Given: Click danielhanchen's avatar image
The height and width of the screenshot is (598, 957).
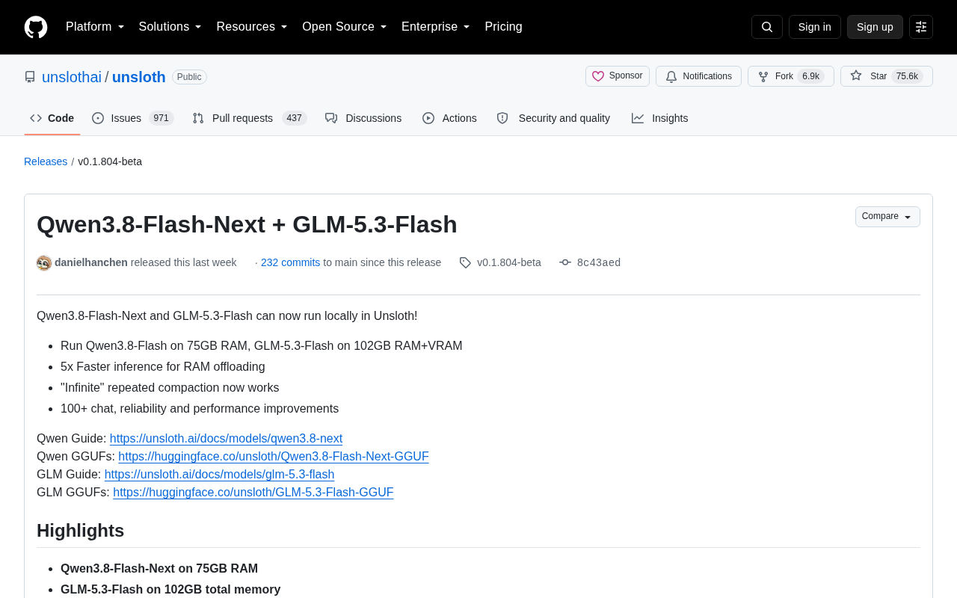Looking at the screenshot, I should click(44, 263).
